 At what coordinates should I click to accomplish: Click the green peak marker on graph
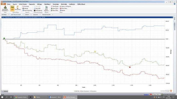(4, 38)
